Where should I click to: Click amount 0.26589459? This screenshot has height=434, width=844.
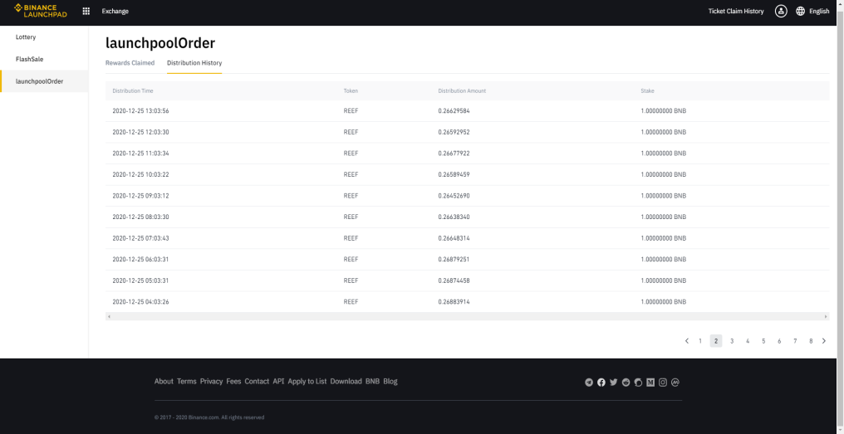pyautogui.click(x=454, y=174)
